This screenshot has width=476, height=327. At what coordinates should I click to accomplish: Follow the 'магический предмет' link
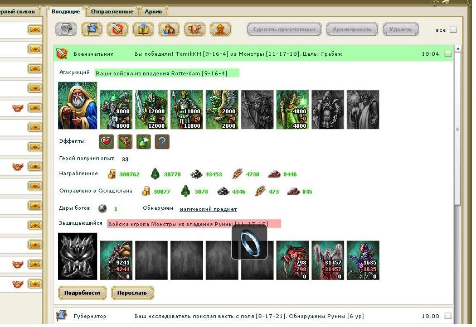coord(208,209)
